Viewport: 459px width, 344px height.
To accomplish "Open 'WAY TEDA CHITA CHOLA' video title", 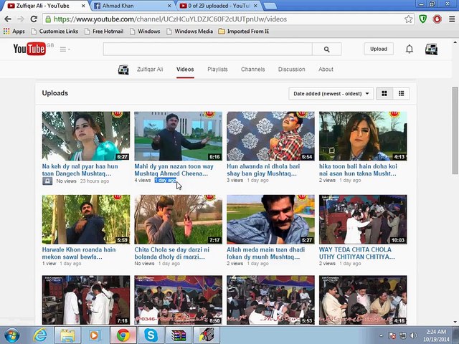I will [x=357, y=253].
